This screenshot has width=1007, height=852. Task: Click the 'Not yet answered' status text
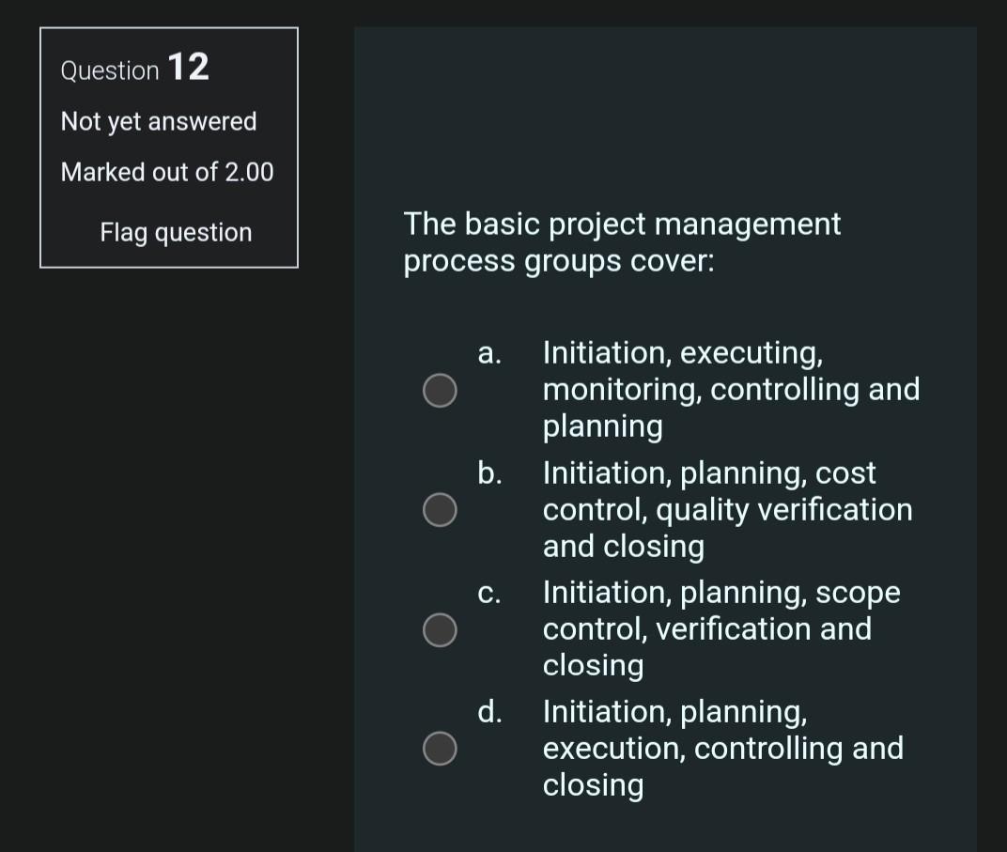click(159, 121)
